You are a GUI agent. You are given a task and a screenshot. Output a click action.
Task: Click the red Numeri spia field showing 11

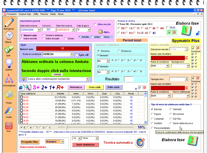coord(62,49)
